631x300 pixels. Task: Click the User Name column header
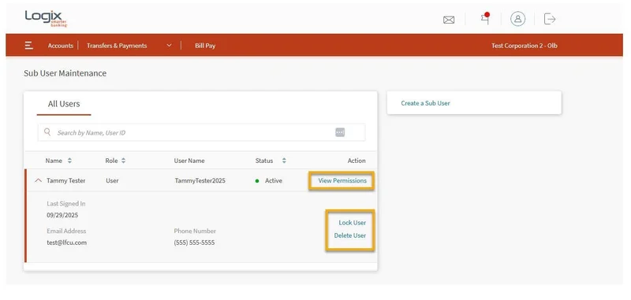pos(189,161)
